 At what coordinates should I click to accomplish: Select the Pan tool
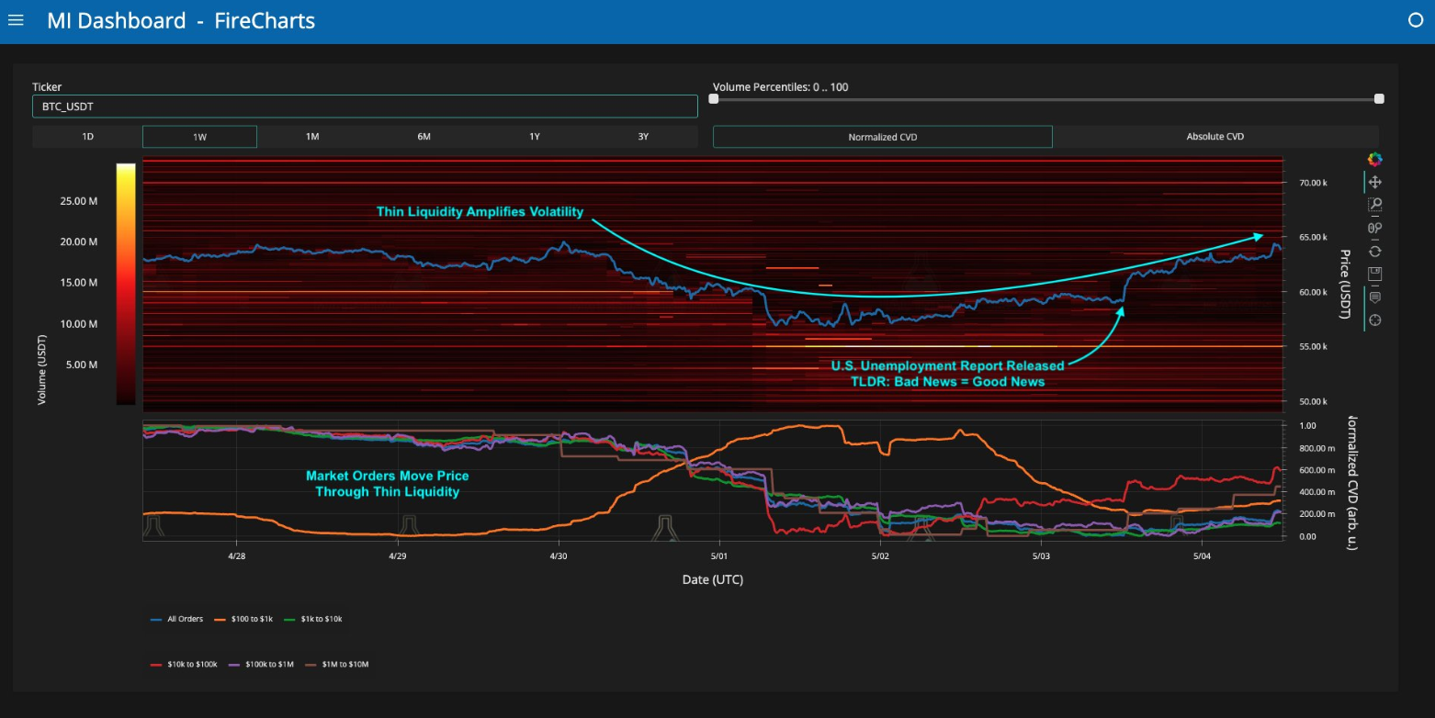point(1374,183)
